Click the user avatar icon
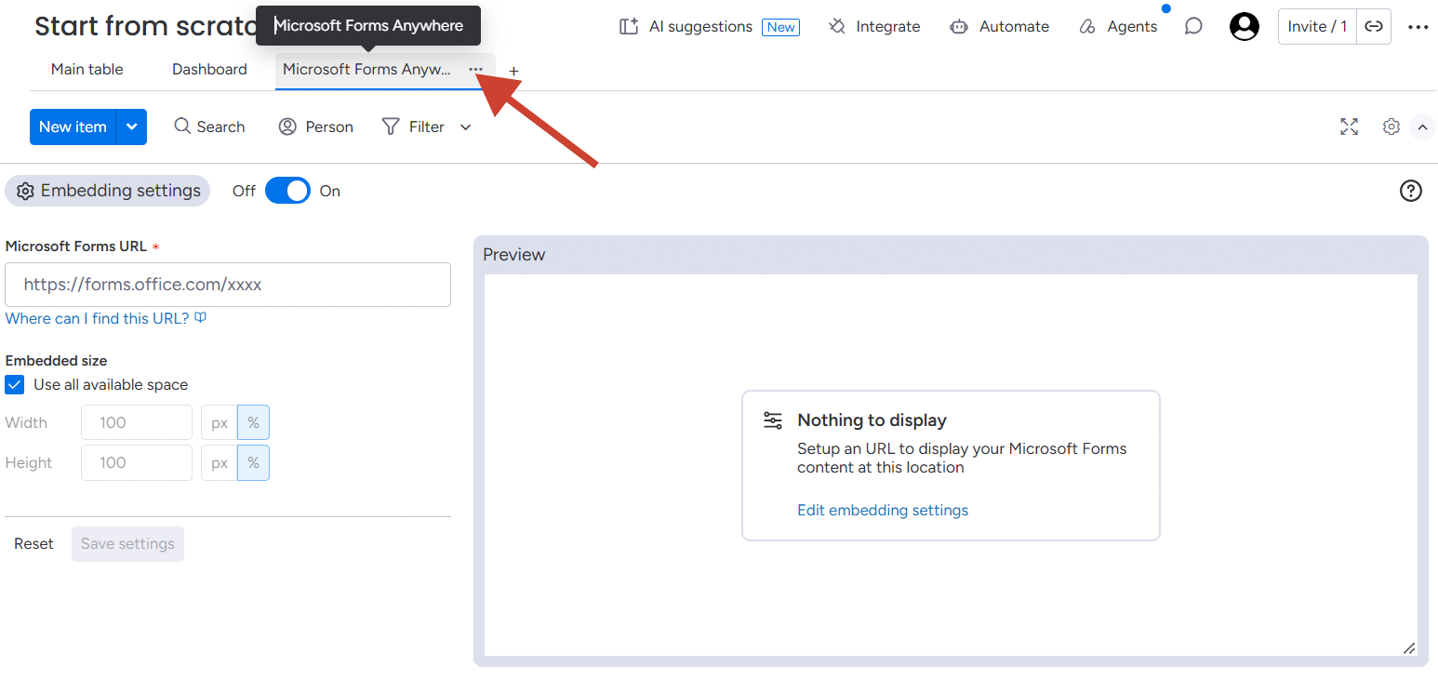 pos(1244,27)
